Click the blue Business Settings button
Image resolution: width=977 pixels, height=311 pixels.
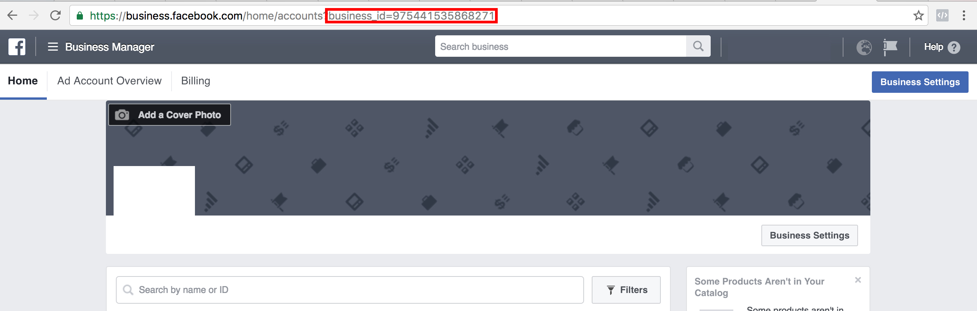coord(920,82)
